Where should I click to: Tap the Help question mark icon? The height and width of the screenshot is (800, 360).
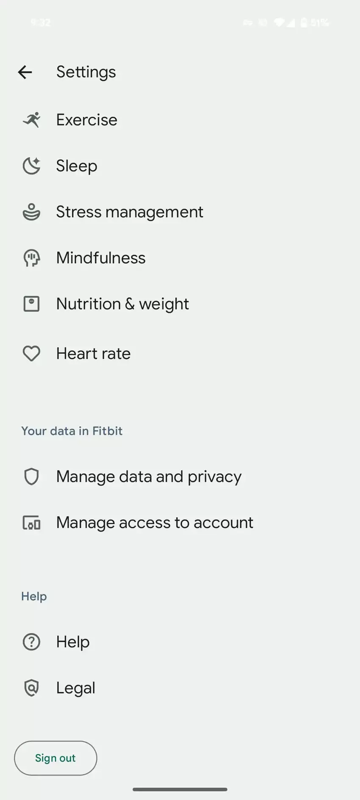[x=31, y=642]
